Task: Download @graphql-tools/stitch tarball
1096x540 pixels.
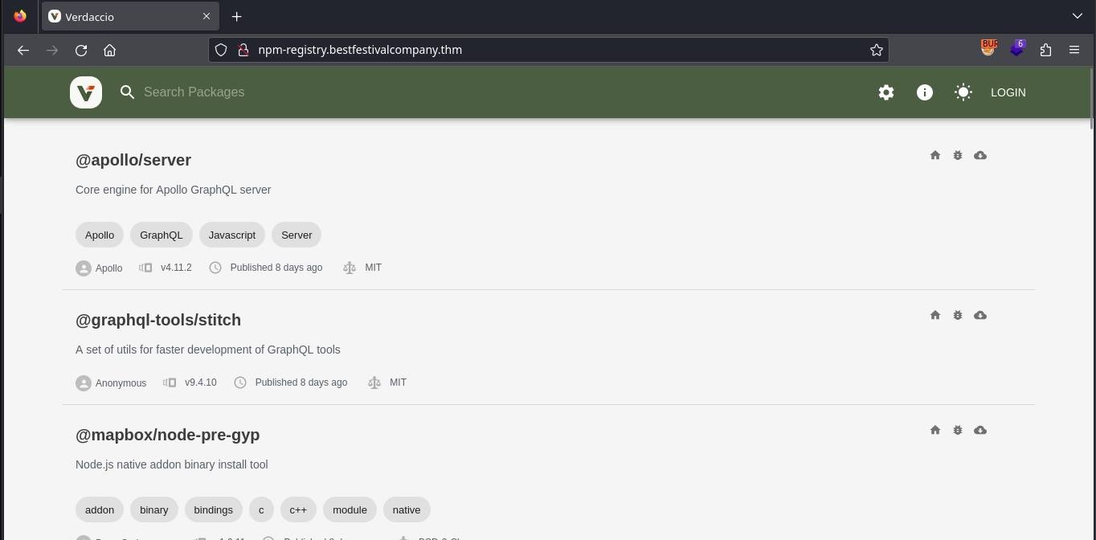Action: tap(980, 315)
